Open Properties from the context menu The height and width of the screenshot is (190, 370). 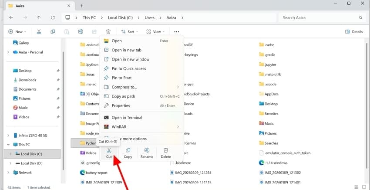coord(141,105)
